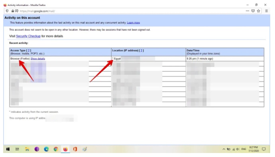
Task: Open the Learn more link
Action: point(133,23)
